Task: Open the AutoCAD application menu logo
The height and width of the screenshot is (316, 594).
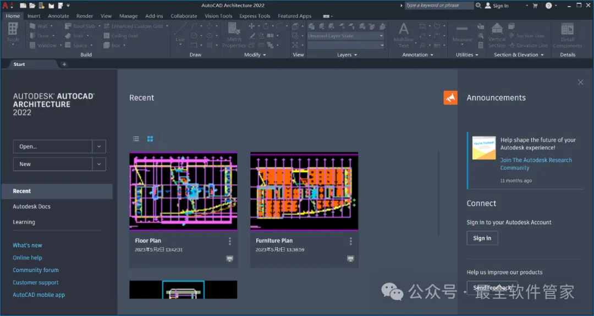Action: pos(5,5)
